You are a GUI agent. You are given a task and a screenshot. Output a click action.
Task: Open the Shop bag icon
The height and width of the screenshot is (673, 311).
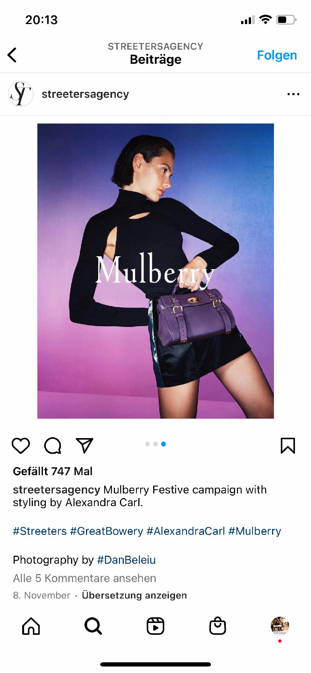tap(218, 626)
